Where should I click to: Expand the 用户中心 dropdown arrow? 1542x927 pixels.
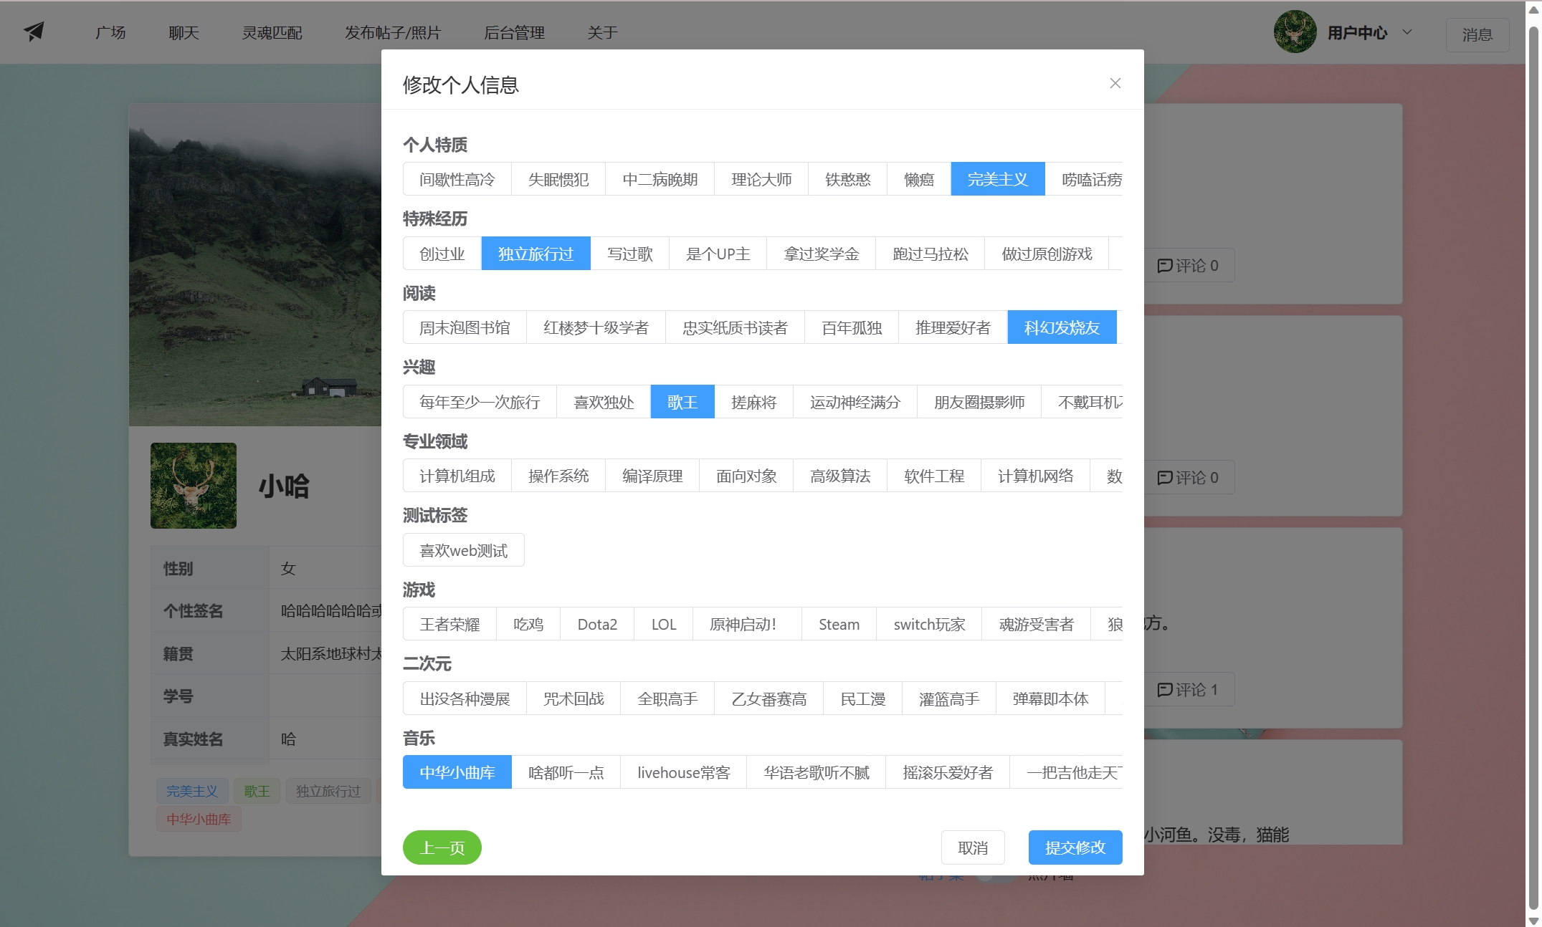(1407, 32)
